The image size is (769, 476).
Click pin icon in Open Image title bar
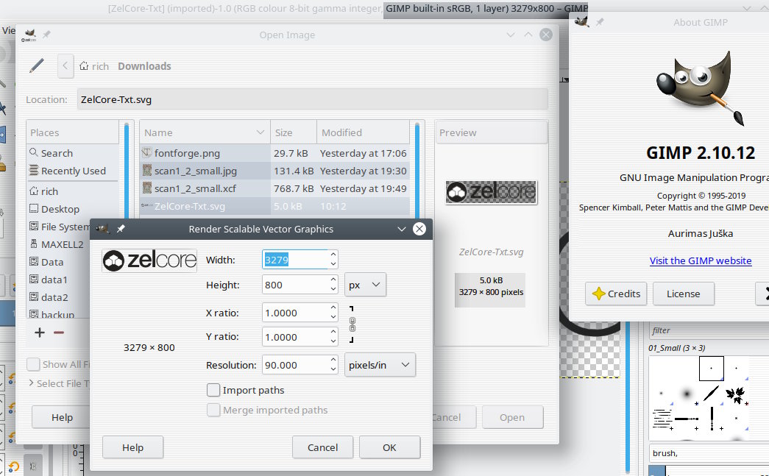click(46, 35)
